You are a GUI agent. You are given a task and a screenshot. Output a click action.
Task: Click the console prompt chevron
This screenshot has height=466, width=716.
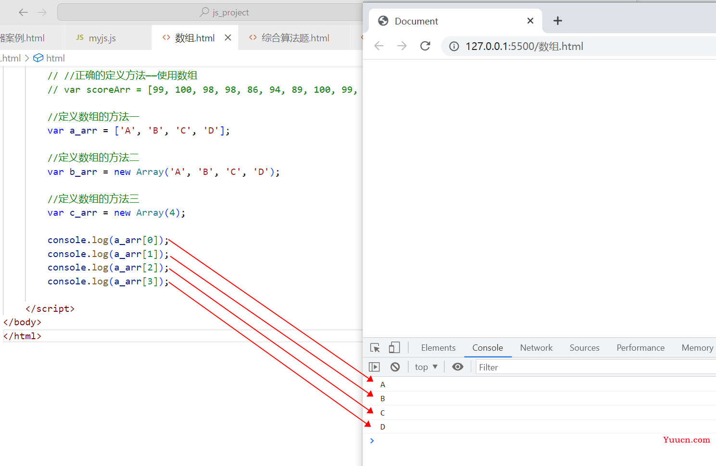pyautogui.click(x=372, y=441)
